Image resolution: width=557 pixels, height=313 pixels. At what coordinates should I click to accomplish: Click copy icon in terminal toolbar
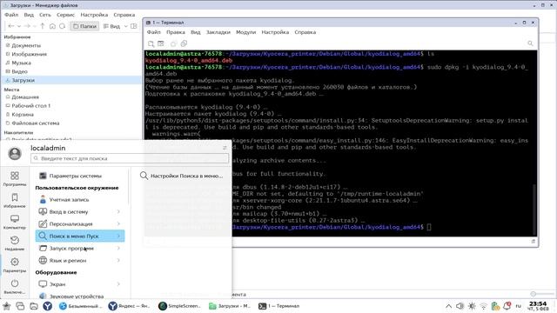pos(173,43)
